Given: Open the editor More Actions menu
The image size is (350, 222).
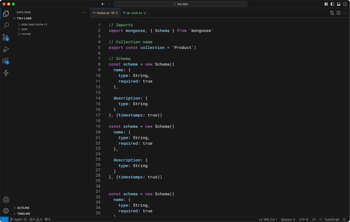Looking at the screenshot, I should 345,13.
